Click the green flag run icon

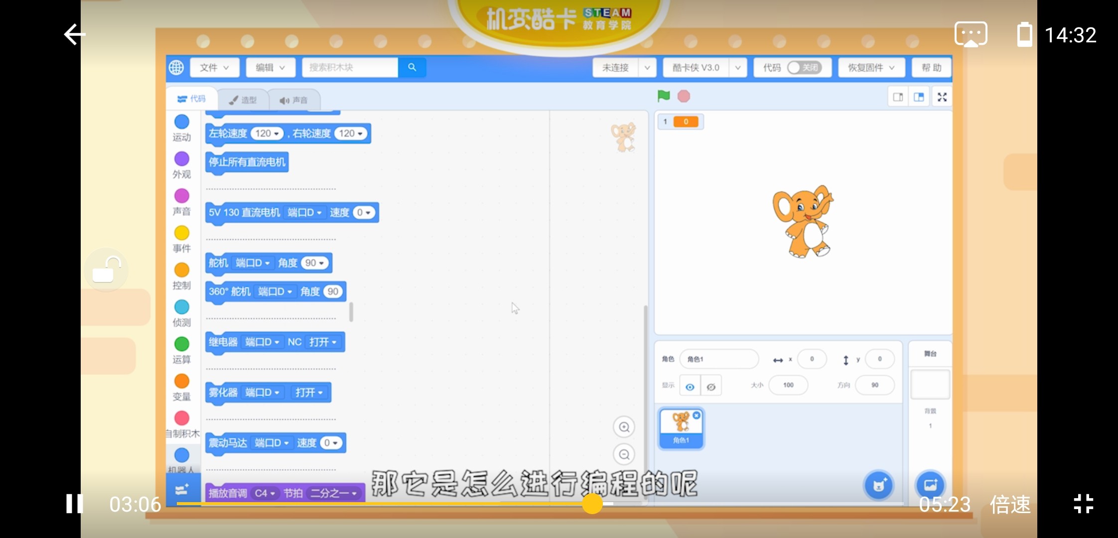[664, 96]
